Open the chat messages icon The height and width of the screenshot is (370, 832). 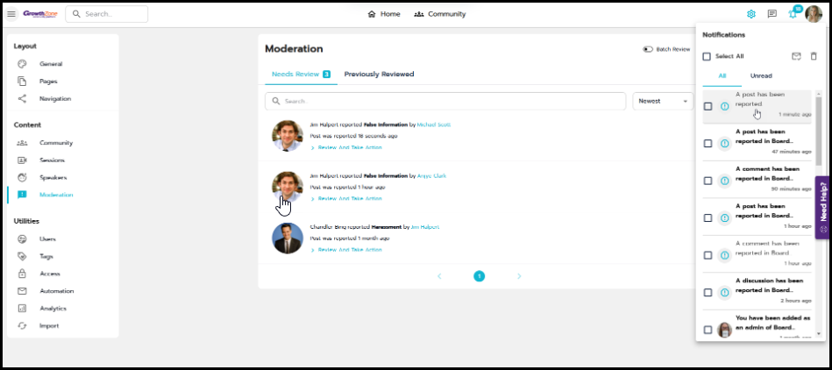[772, 14]
